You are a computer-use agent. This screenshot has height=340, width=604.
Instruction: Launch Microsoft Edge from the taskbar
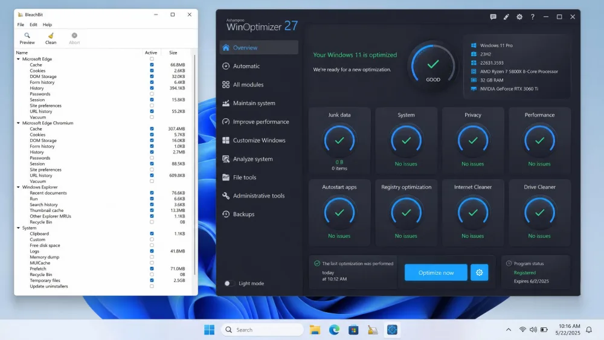click(334, 330)
